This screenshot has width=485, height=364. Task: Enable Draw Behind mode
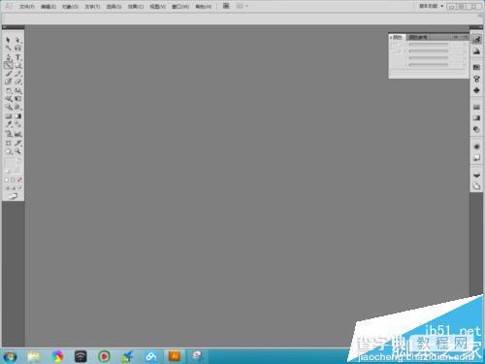[x=14, y=187]
